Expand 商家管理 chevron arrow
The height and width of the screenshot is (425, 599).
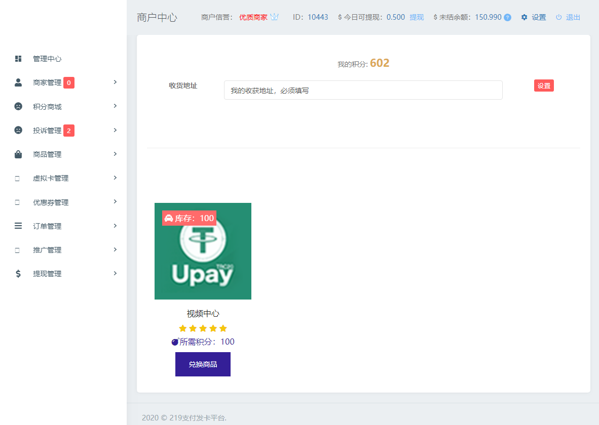pyautogui.click(x=115, y=82)
